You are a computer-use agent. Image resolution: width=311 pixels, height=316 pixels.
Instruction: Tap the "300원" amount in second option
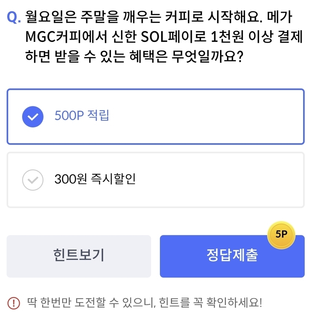pos(70,180)
